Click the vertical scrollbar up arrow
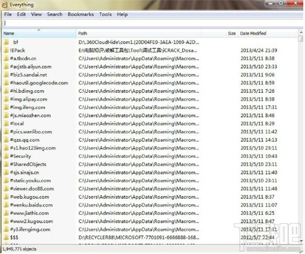This screenshot has height=254, width=305. [301, 32]
